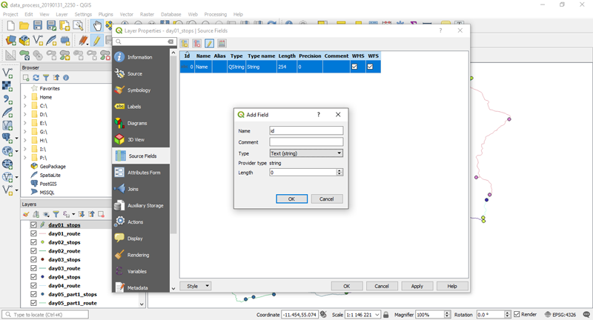Viewport: 593px width, 320px height.
Task: Switch to the Joins tab
Action: pyautogui.click(x=141, y=189)
